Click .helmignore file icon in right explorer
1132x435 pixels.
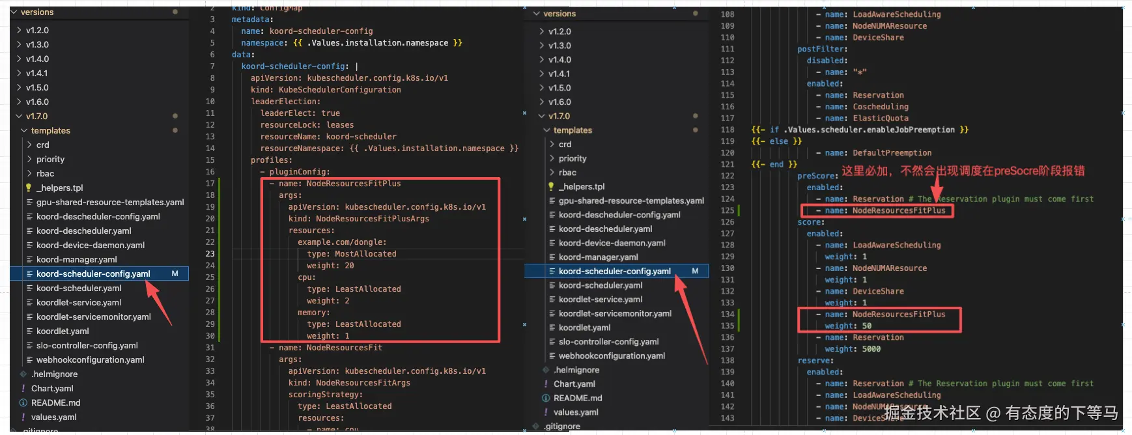(x=546, y=370)
